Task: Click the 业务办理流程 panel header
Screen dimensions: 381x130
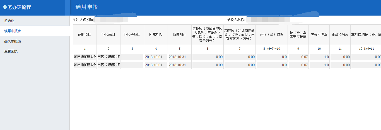Action: coord(17,7)
